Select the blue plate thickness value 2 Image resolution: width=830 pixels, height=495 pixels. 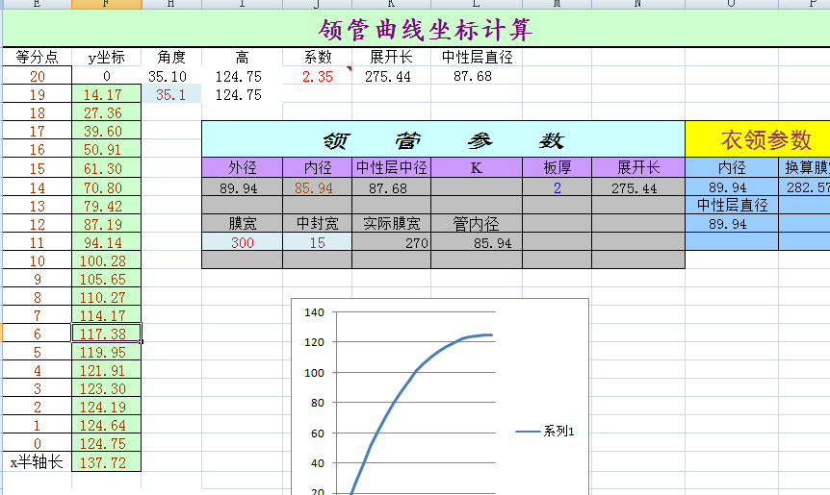pos(557,187)
